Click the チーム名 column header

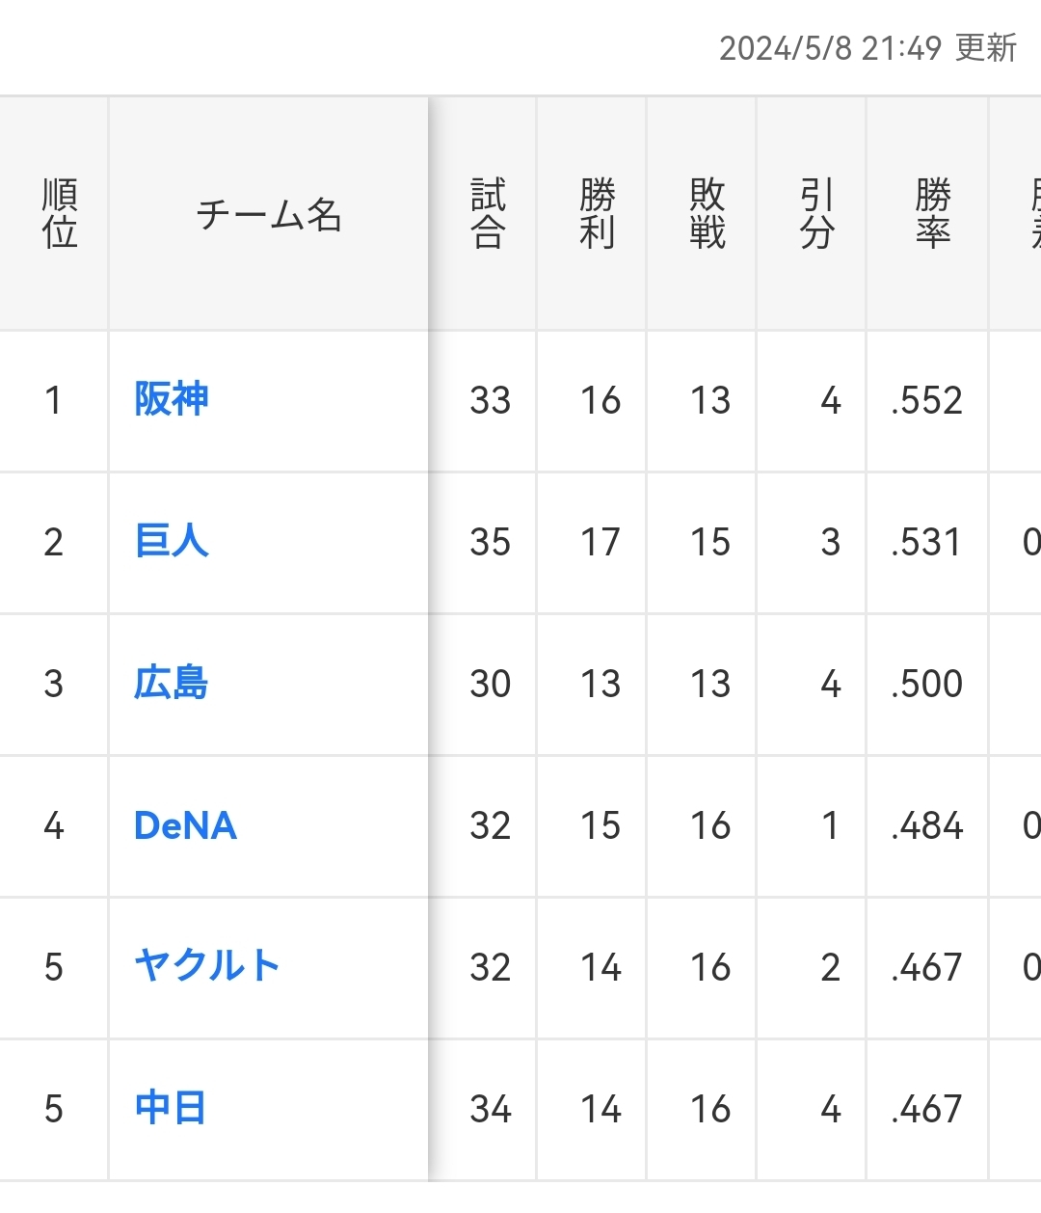coord(269,214)
